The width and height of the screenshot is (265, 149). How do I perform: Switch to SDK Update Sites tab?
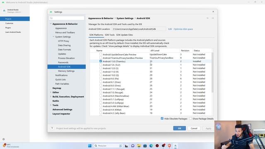click(124, 35)
